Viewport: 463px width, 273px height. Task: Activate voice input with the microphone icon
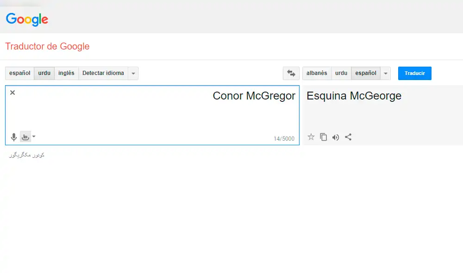pos(13,136)
